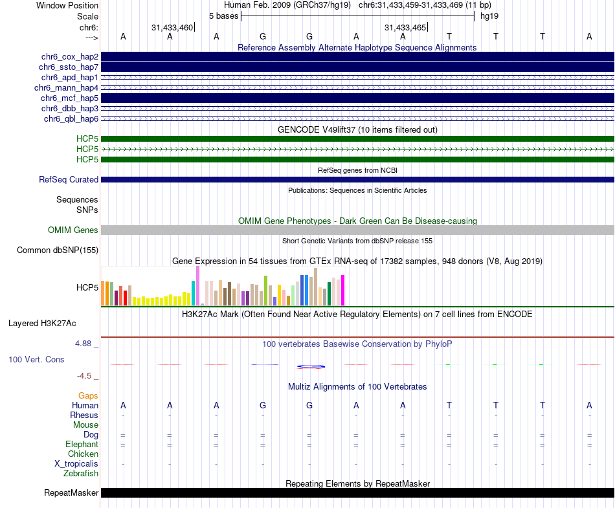Click the OMIM Genes label
615x508 pixels.
coord(73,230)
